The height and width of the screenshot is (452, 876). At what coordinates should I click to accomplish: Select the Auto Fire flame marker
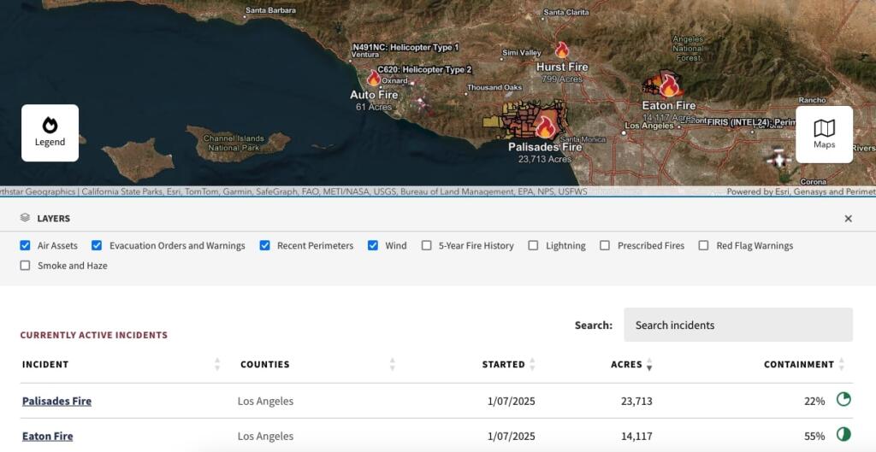coord(374,79)
